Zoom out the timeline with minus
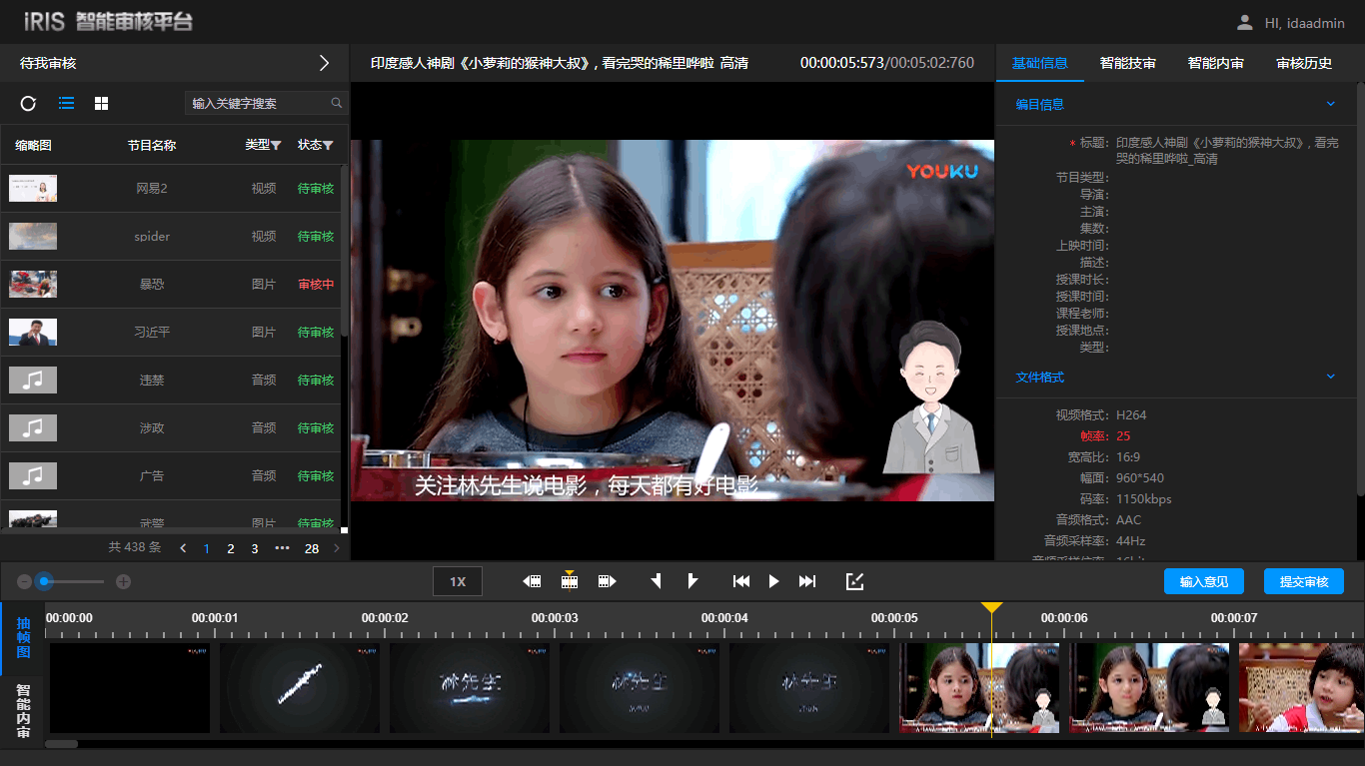1365x766 pixels. tap(25, 581)
